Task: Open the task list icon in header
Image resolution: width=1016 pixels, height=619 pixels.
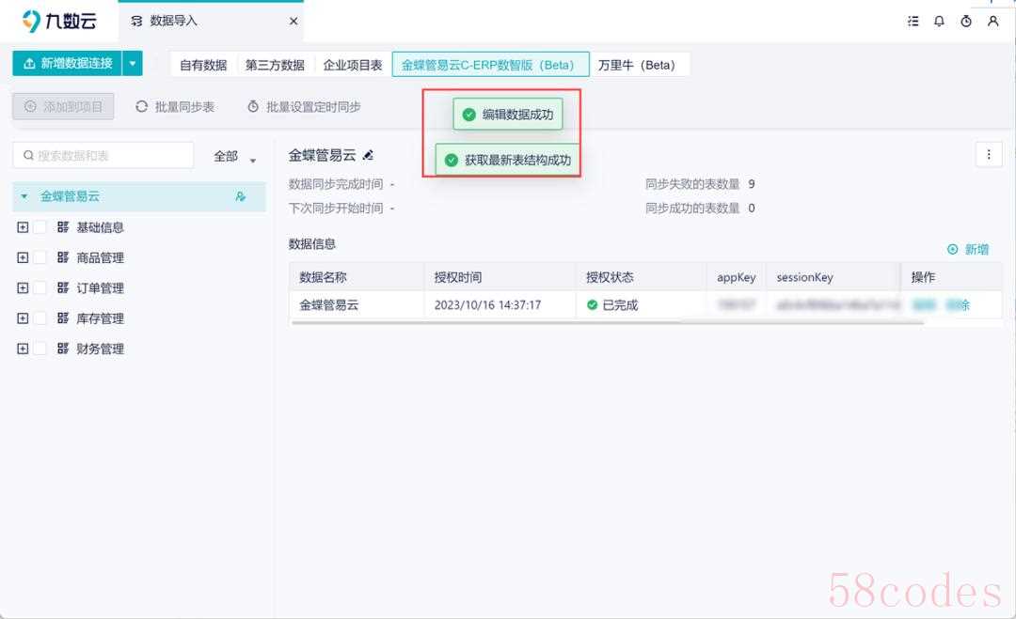Action: pos(913,22)
